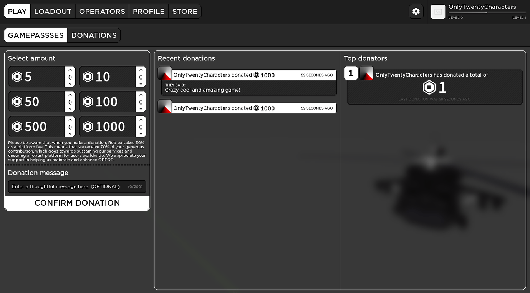The image size is (530, 293).
Task: Select the DONATIONS sub-tab
Action: click(94, 35)
